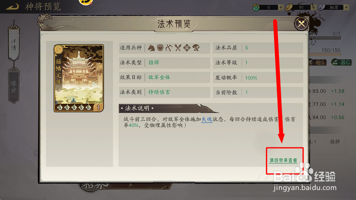
Task: Tap the 枪S weapon aptitude badge
Action: click(x=318, y=62)
